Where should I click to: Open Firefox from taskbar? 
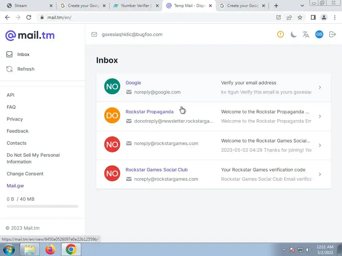(50, 249)
